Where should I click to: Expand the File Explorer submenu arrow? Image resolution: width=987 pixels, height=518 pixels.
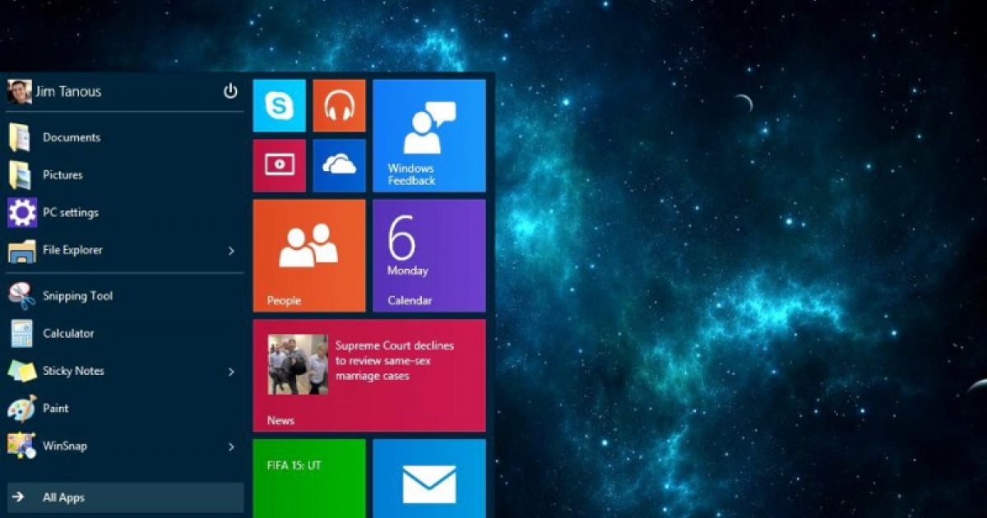click(231, 251)
